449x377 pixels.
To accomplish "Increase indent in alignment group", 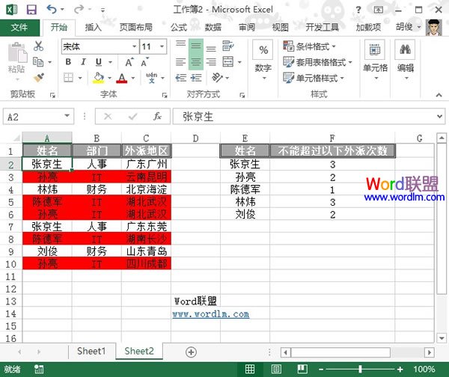I will tap(196, 78).
